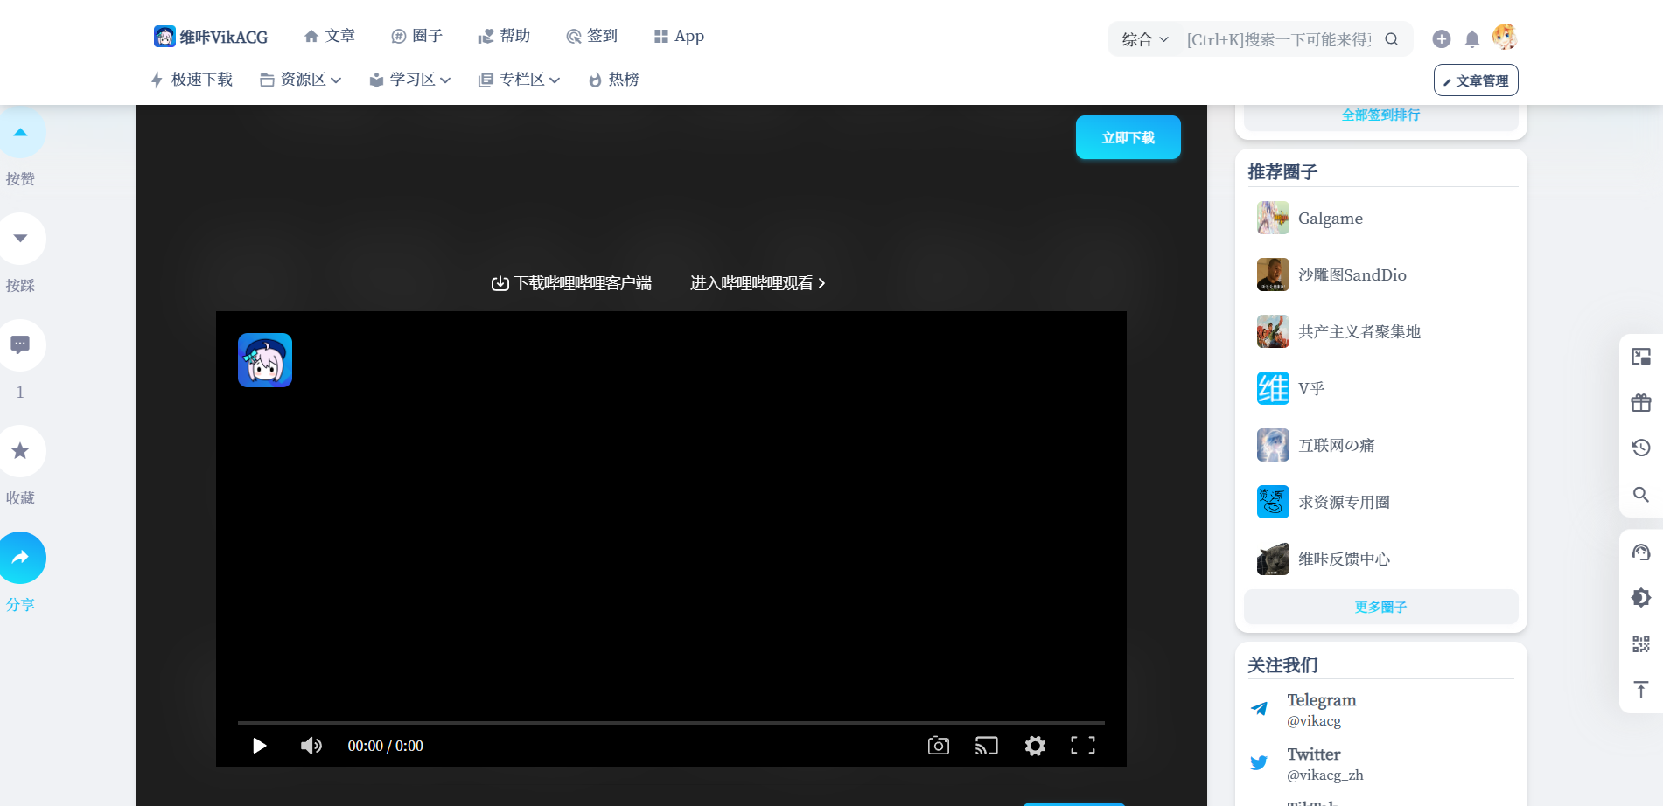Open the 签到 menu item
The image size is (1663, 806).
point(592,36)
